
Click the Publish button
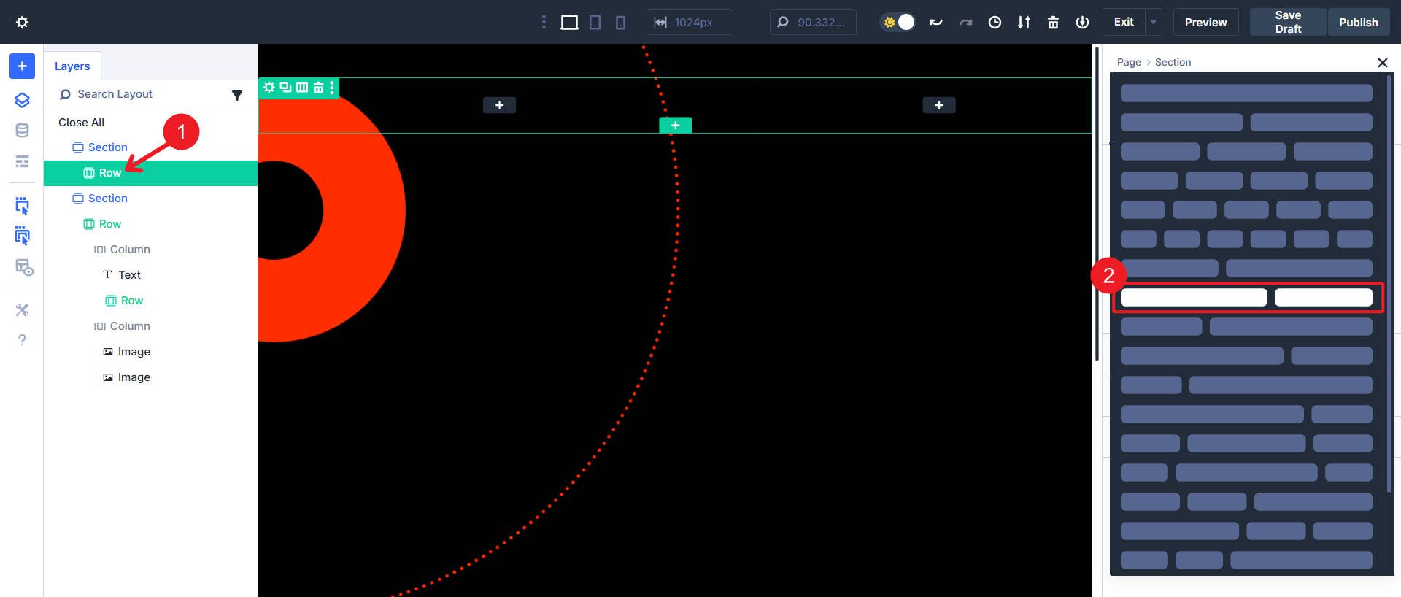[1358, 22]
